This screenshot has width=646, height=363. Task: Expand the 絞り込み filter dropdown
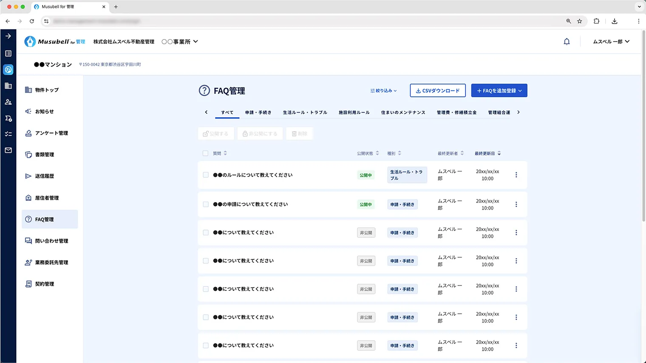coord(382,90)
